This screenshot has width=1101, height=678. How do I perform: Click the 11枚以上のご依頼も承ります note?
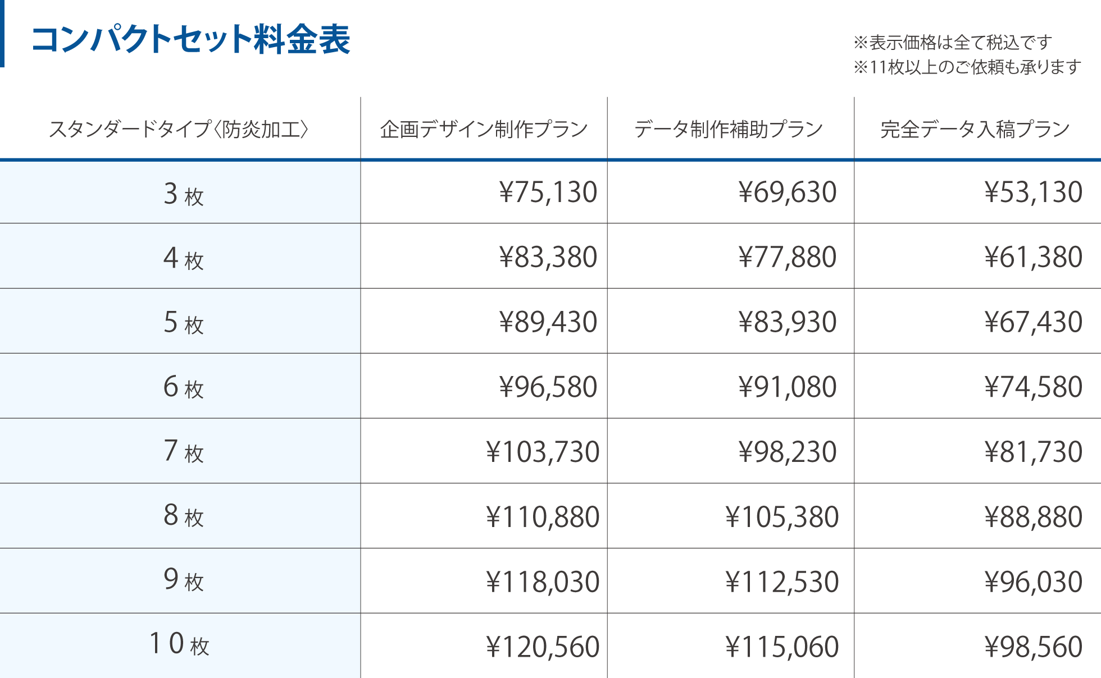967,67
